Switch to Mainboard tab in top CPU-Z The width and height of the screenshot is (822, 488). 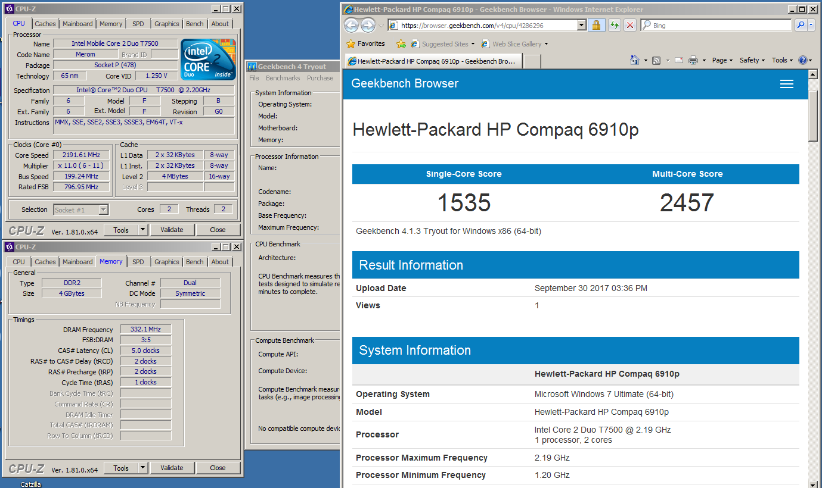click(x=77, y=24)
